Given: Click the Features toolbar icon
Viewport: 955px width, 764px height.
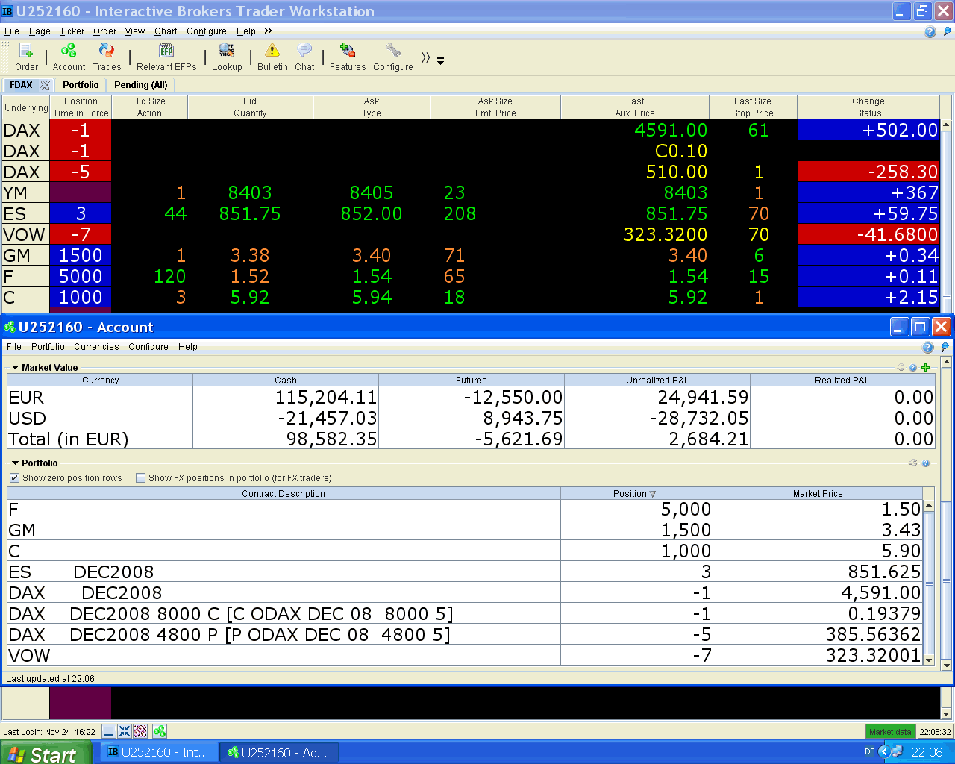Looking at the screenshot, I should 348,51.
